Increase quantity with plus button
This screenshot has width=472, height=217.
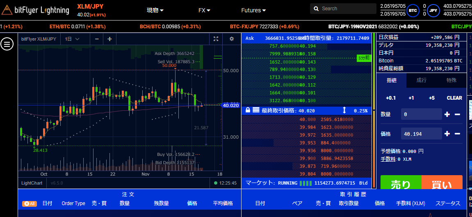447,114
